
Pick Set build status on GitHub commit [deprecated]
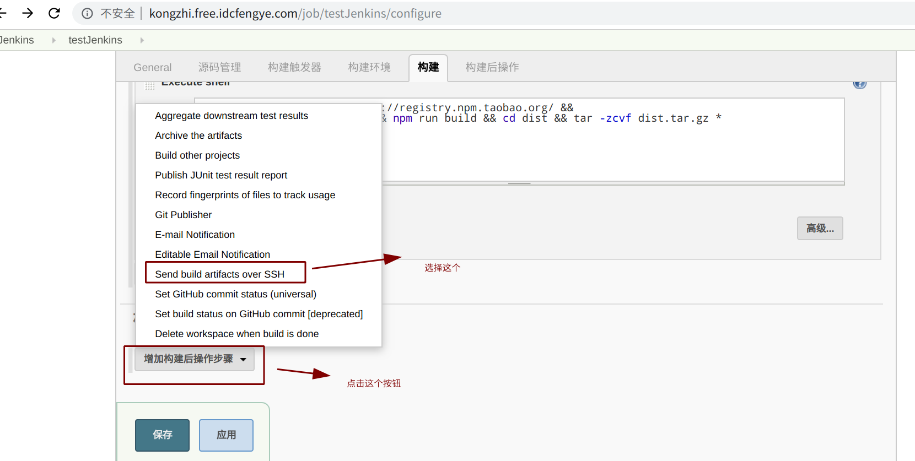(259, 314)
